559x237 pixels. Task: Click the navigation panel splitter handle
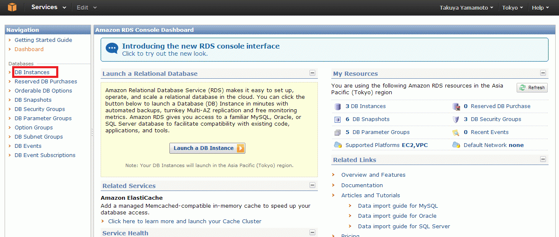click(x=92, y=132)
